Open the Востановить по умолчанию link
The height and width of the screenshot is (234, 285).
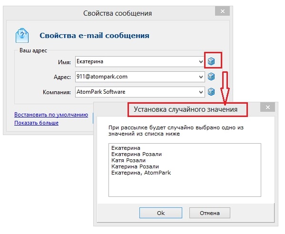pyautogui.click(x=51, y=115)
